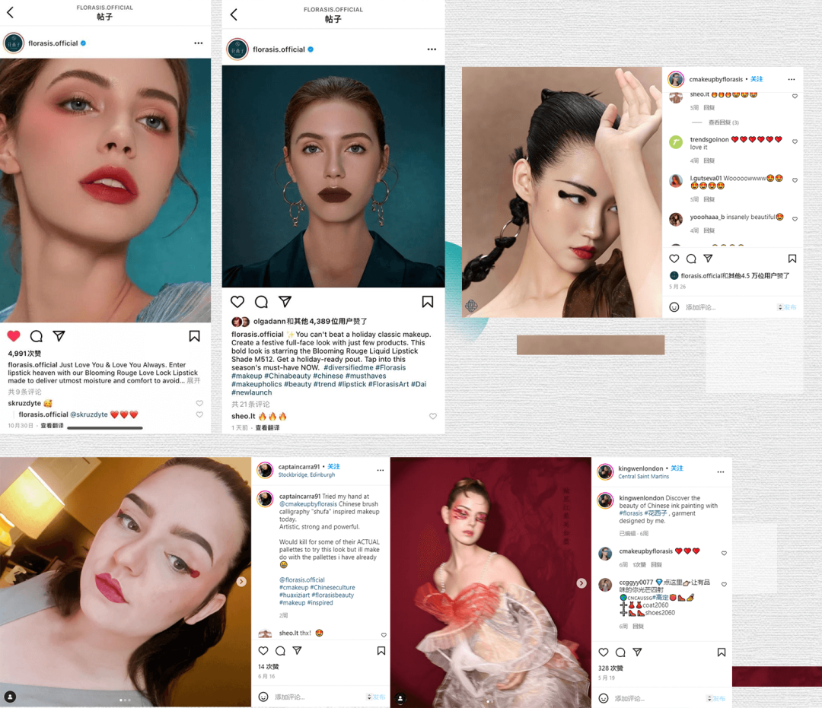
Task: View tagged people on the captaincarra91 photo
Action: [10, 697]
